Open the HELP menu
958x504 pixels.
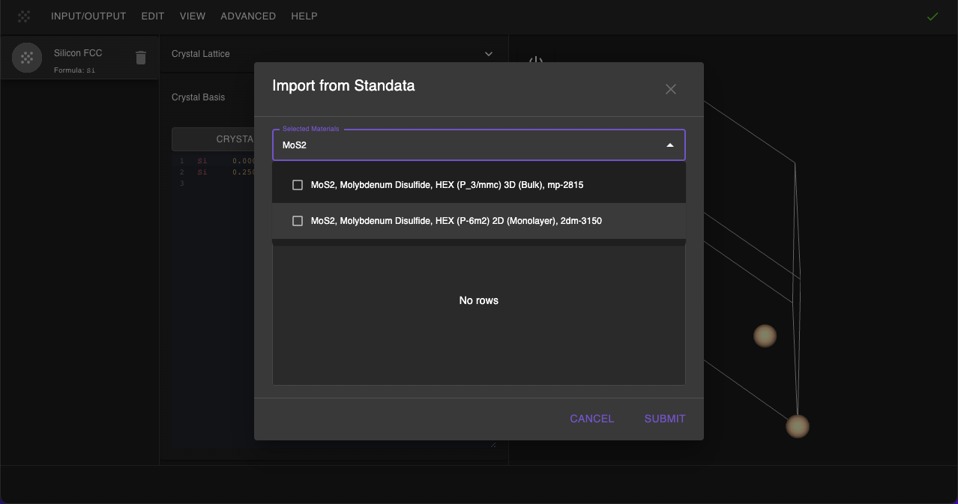(x=304, y=16)
